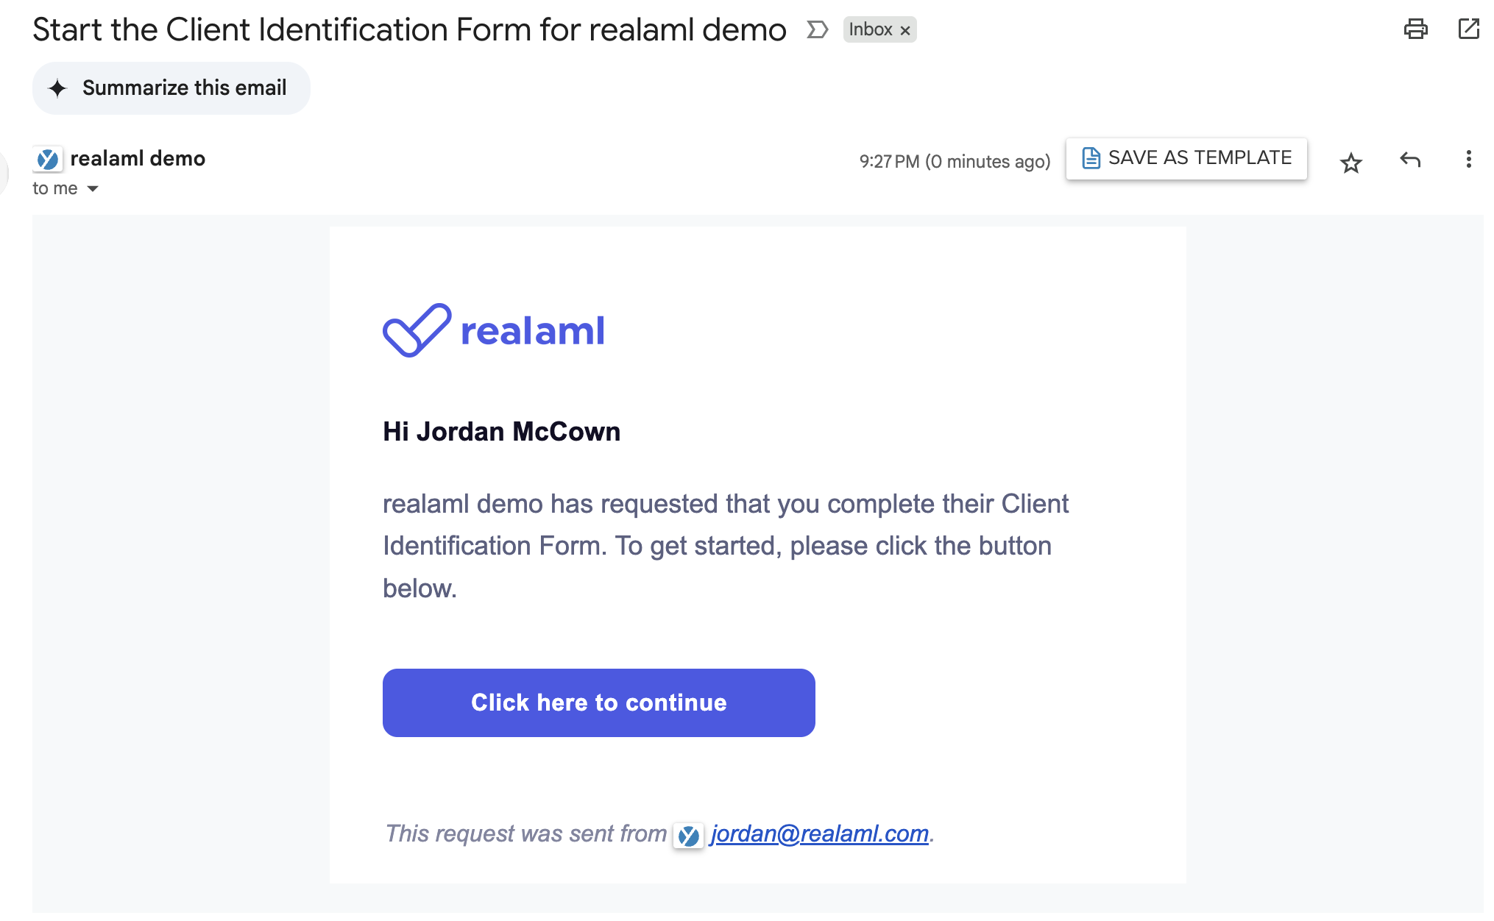
Task: Click the email subject heading text
Action: tap(409, 30)
